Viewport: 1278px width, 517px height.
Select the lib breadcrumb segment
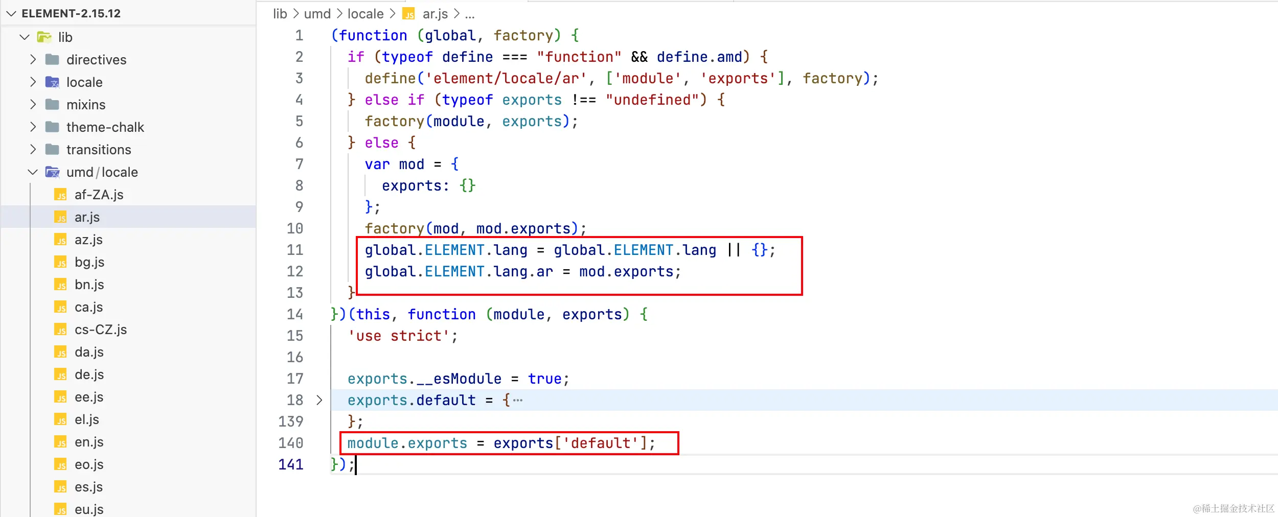(280, 14)
